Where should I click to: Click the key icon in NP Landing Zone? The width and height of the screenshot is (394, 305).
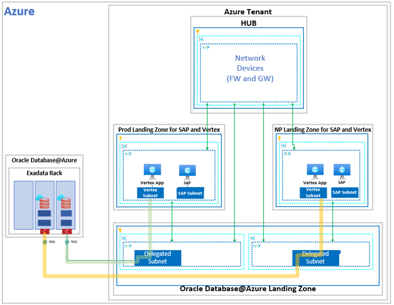click(x=279, y=138)
